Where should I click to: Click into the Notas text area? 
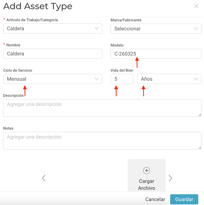pyautogui.click(x=102, y=141)
